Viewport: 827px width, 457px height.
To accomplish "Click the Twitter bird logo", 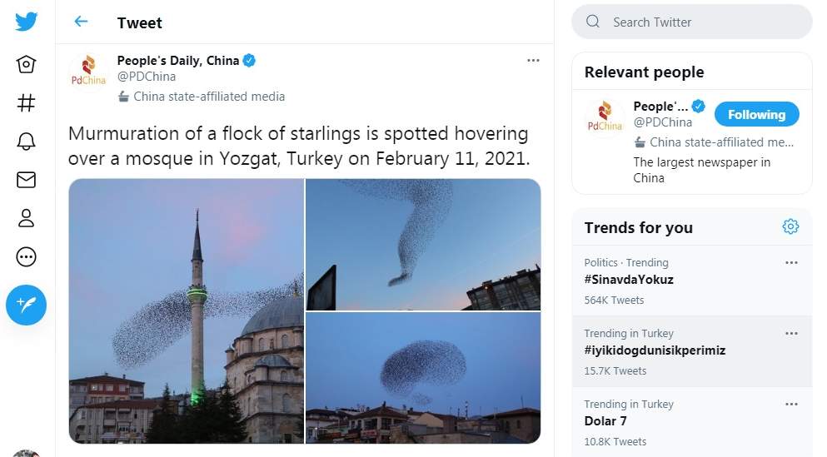I will point(26,22).
